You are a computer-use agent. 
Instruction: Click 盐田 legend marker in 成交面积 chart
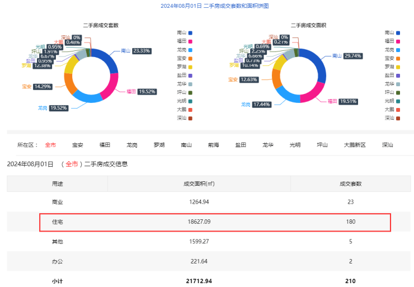tap(398, 75)
